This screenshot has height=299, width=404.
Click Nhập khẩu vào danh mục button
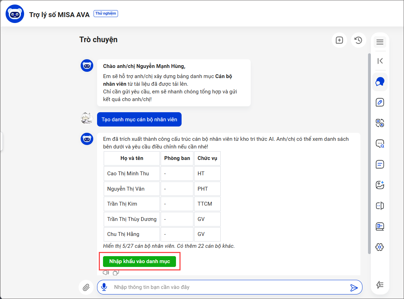tap(139, 261)
